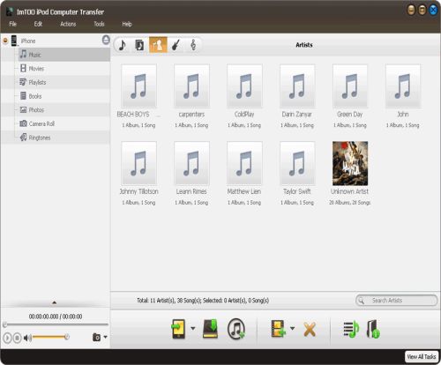Click copy files to device icon
Screen dimensions: 441x365
click(x=178, y=329)
